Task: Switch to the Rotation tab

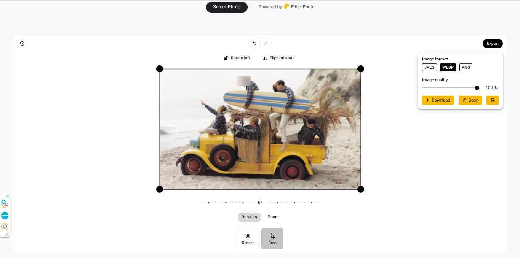Action: tap(249, 217)
